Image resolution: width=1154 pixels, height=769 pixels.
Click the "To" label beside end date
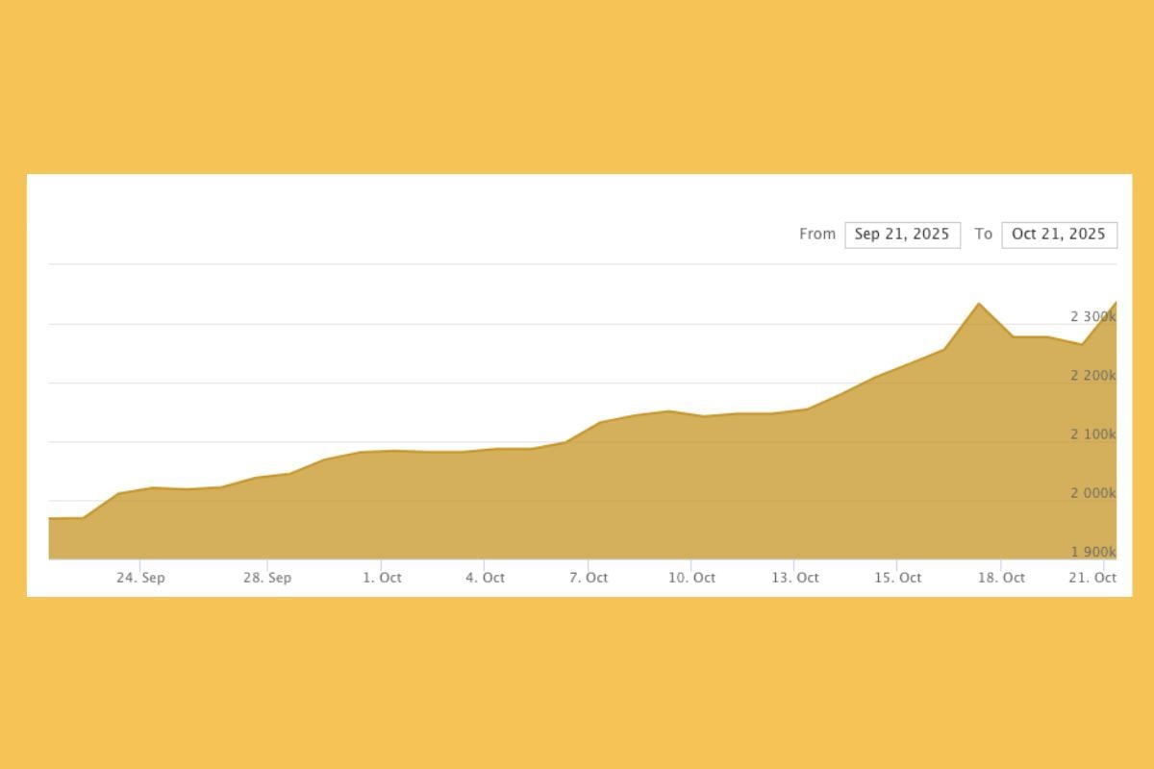(x=983, y=235)
